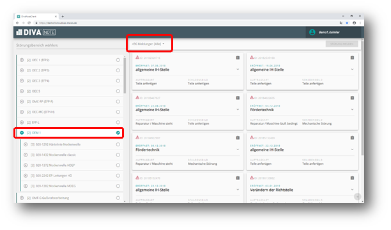The width and height of the screenshot is (391, 230).
Task: Collapse the OEM 1 tree node
Action: [22, 133]
